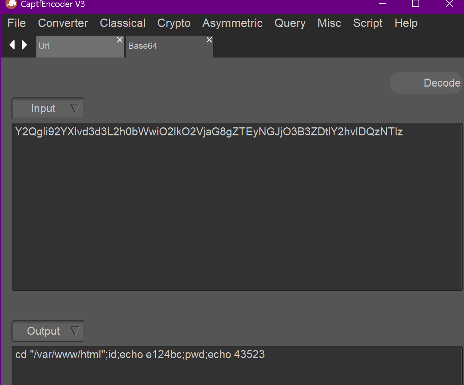Click the right tab navigation arrow

click(24, 45)
